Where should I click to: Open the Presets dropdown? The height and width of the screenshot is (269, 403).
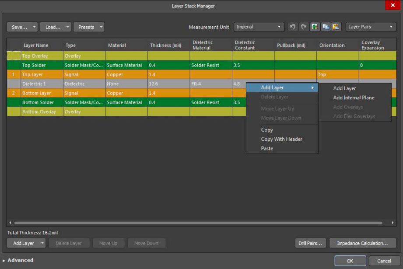tap(89, 27)
